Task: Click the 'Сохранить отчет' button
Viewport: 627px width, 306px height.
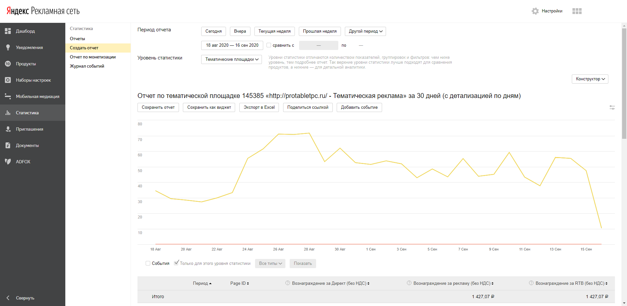Action: 158,107
